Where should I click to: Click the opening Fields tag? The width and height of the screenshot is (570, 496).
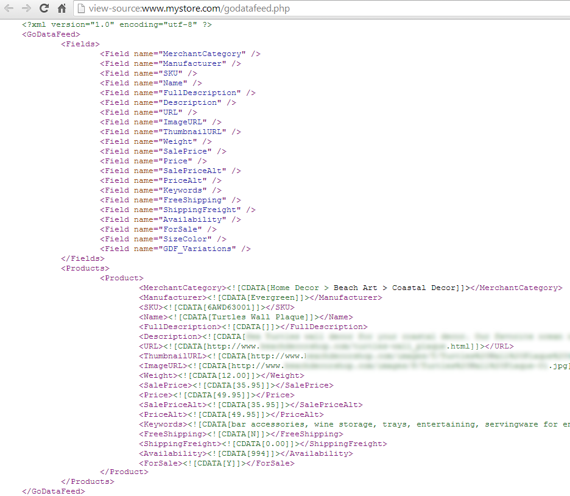click(80, 44)
